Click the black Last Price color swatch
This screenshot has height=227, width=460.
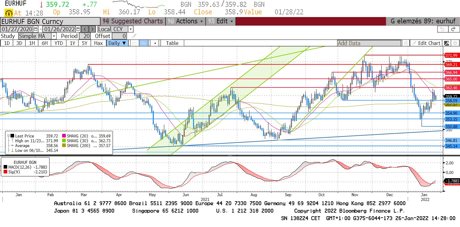tap(12, 136)
